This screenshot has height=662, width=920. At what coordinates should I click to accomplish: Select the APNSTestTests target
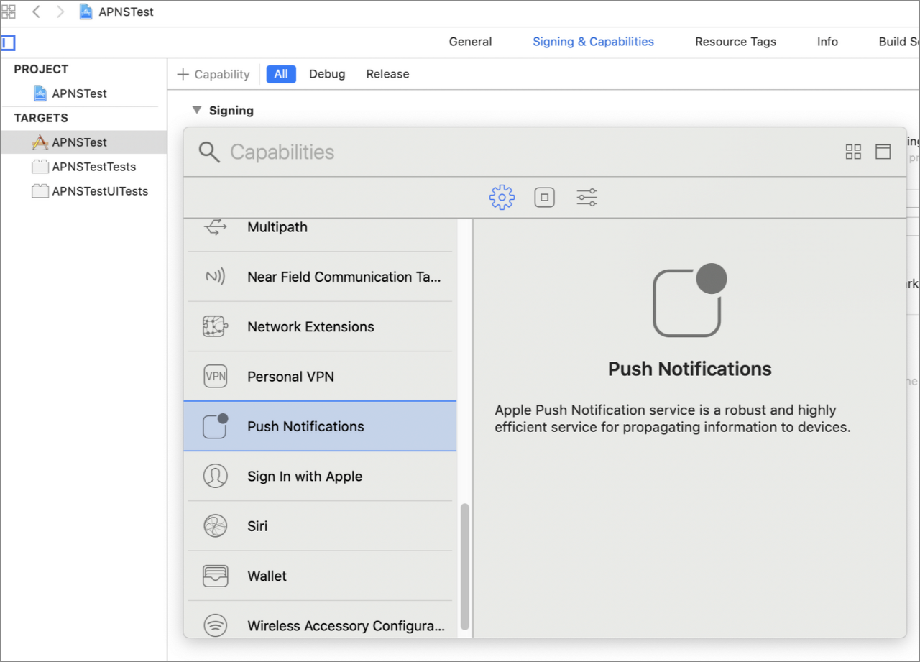[83, 167]
